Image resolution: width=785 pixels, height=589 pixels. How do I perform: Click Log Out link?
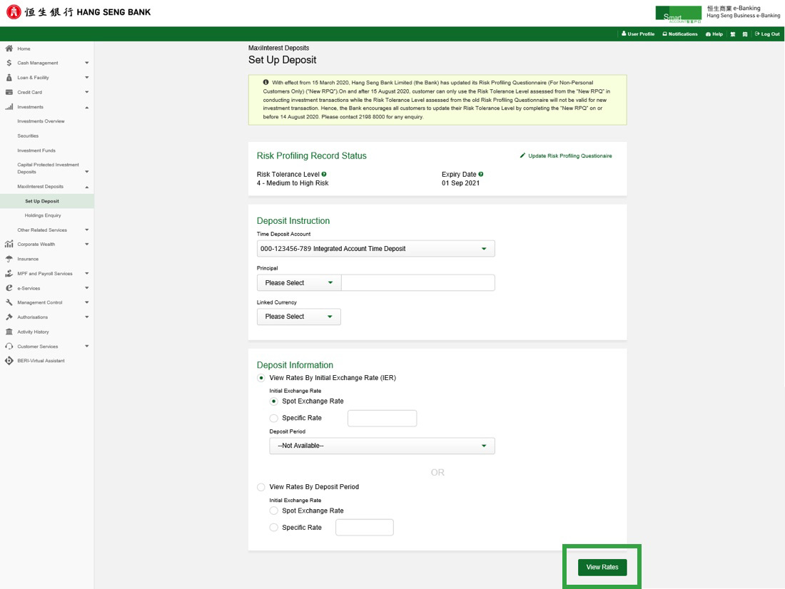click(769, 34)
